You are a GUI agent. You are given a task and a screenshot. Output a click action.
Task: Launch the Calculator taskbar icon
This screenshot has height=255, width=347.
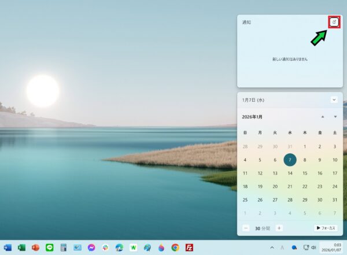64,247
